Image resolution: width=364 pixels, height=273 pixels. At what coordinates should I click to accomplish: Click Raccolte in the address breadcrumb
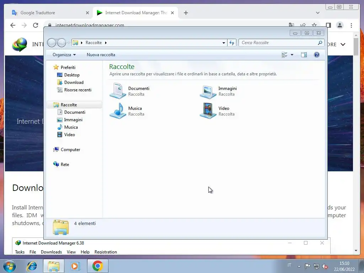[93, 43]
